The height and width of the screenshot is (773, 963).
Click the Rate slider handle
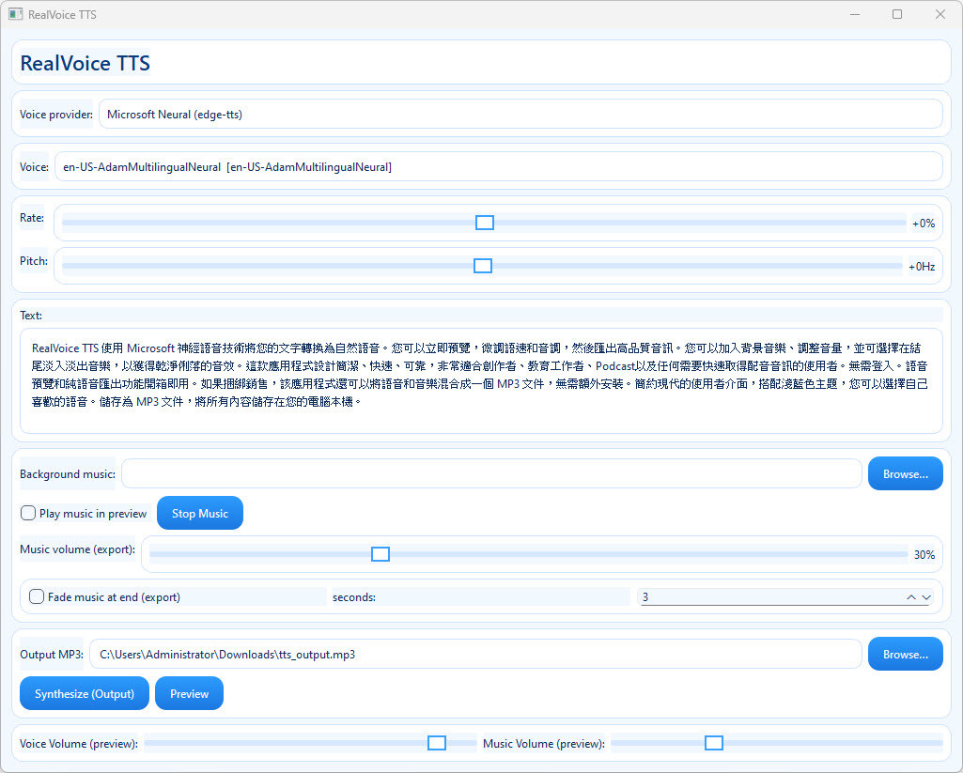485,223
